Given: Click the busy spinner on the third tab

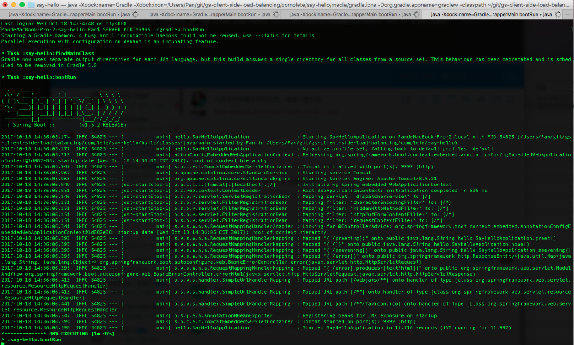Looking at the screenshot, I should tap(417, 14).
